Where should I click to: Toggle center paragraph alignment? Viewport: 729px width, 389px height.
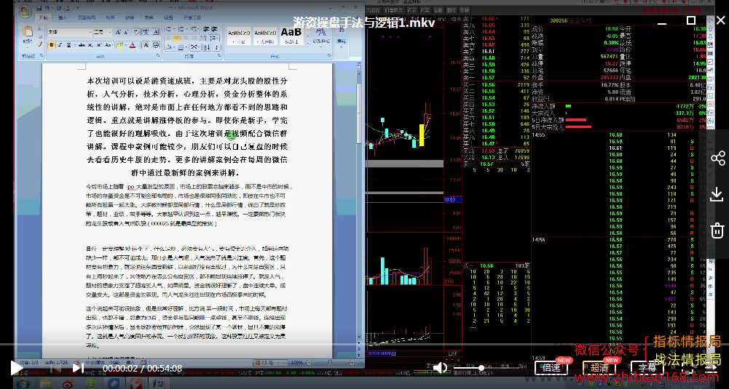tap(177, 38)
